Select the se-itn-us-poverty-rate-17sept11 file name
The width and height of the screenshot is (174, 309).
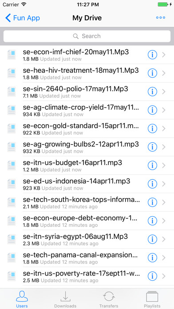(81, 273)
